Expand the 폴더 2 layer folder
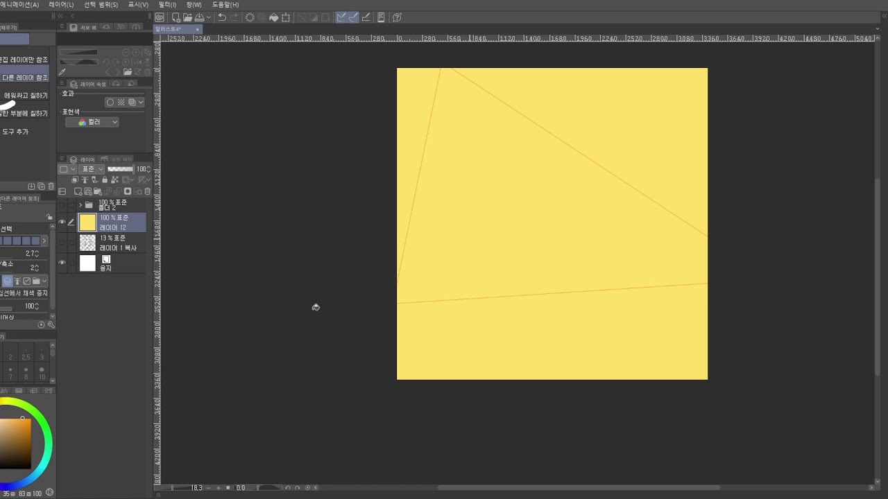 [x=80, y=205]
